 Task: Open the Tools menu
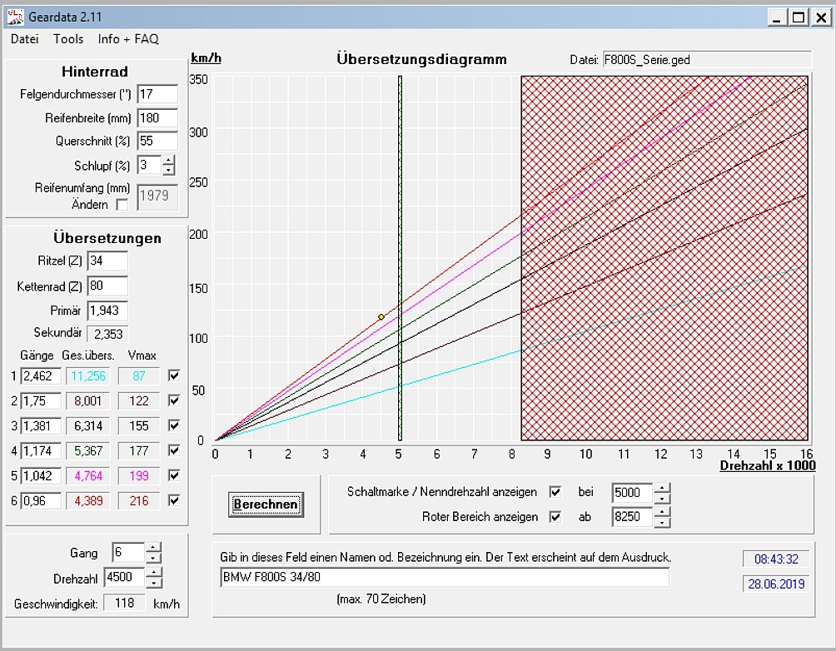click(68, 39)
